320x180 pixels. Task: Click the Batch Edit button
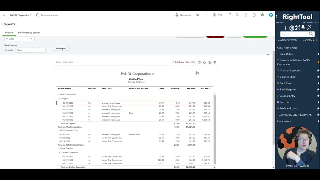[x=190, y=62]
